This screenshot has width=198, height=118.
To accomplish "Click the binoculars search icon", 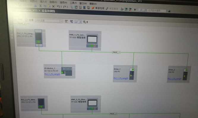I will click(x=169, y=11).
